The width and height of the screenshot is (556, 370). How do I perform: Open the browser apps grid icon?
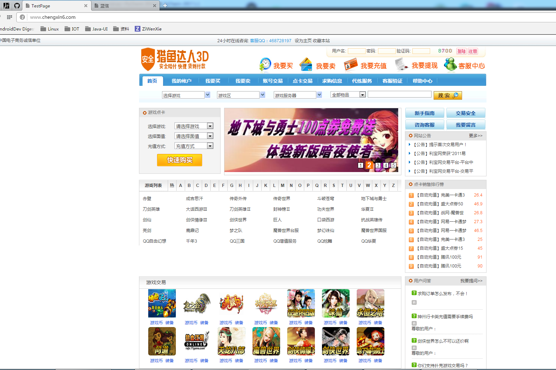tap(10, 17)
